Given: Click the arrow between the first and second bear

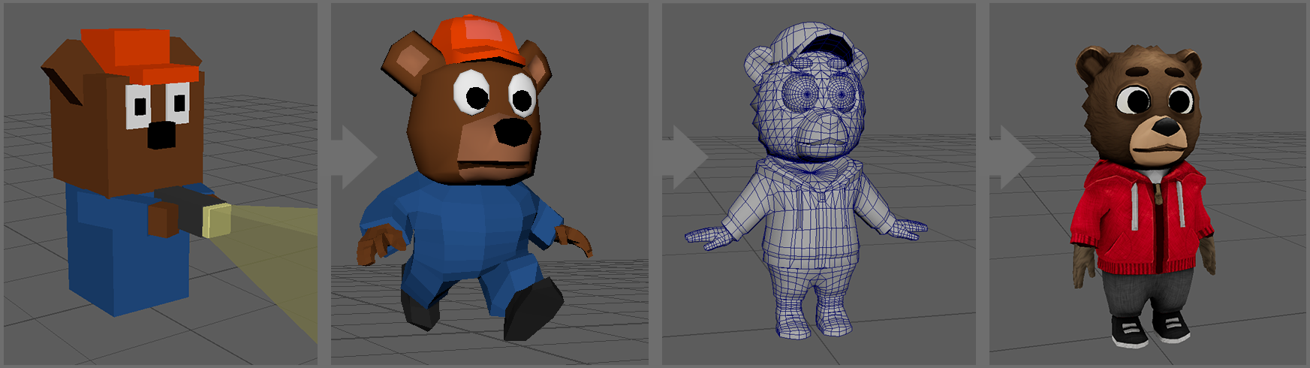Looking at the screenshot, I should click(353, 157).
